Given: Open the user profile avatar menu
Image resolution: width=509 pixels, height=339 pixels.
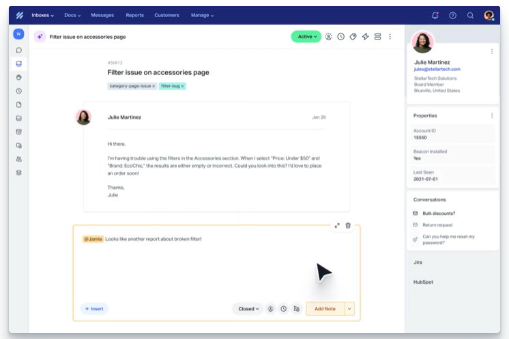Looking at the screenshot, I should coord(489,15).
